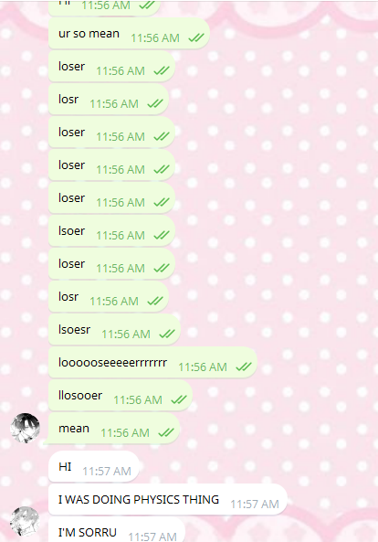Click the double-check icon on 'lsoer' message

[x=162, y=235]
